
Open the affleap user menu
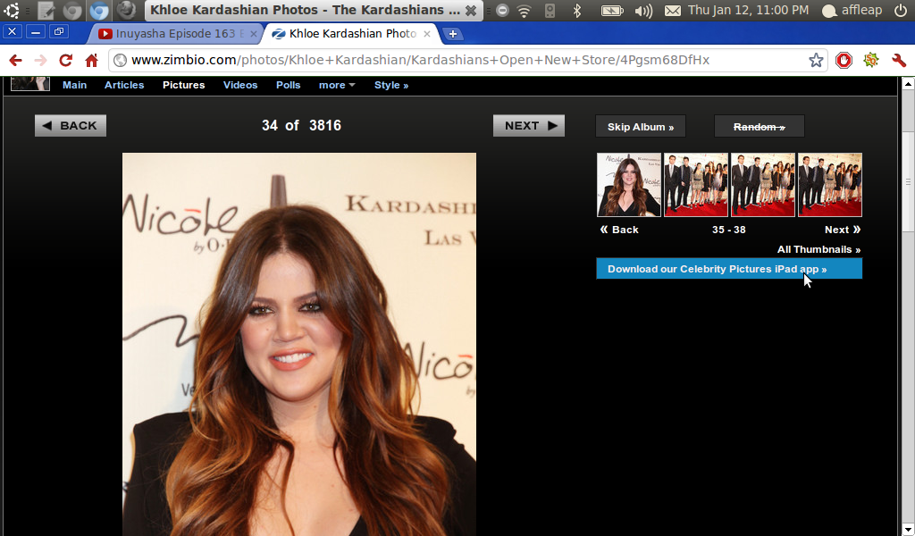pos(852,10)
